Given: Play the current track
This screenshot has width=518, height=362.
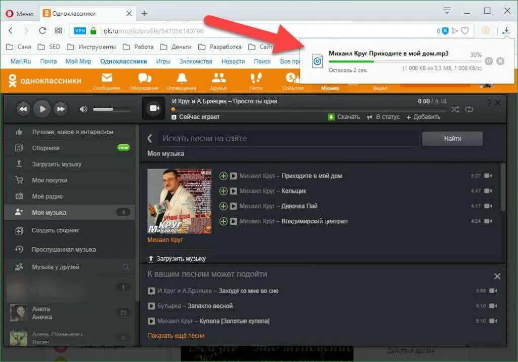Looking at the screenshot, I should pos(42,109).
